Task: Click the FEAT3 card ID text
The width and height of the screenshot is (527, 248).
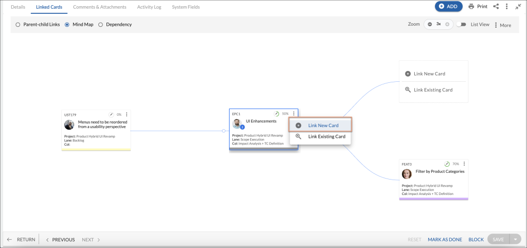Action: [x=407, y=164]
